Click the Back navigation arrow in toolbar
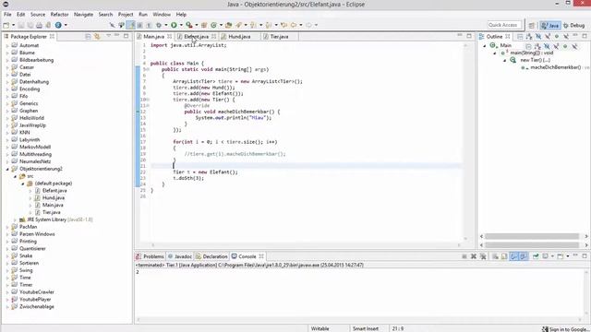591x332 pixels. [294, 25]
